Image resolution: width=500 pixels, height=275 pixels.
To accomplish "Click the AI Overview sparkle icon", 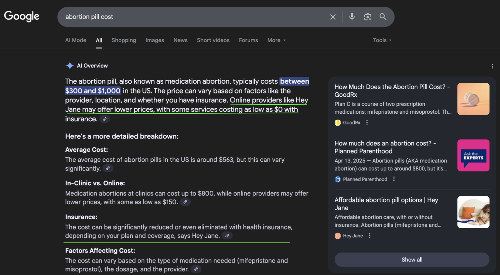I will pyautogui.click(x=70, y=65).
